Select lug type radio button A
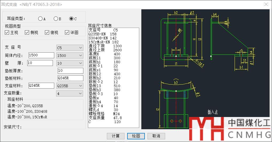272x142 pixels. (40, 19)
